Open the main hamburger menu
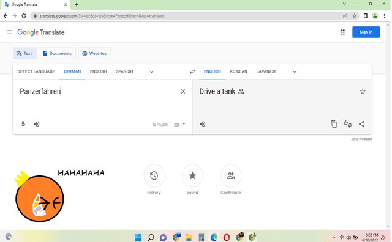The image size is (392, 242). pos(10,32)
